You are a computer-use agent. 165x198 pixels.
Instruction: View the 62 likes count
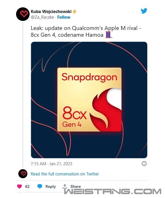click(27, 186)
